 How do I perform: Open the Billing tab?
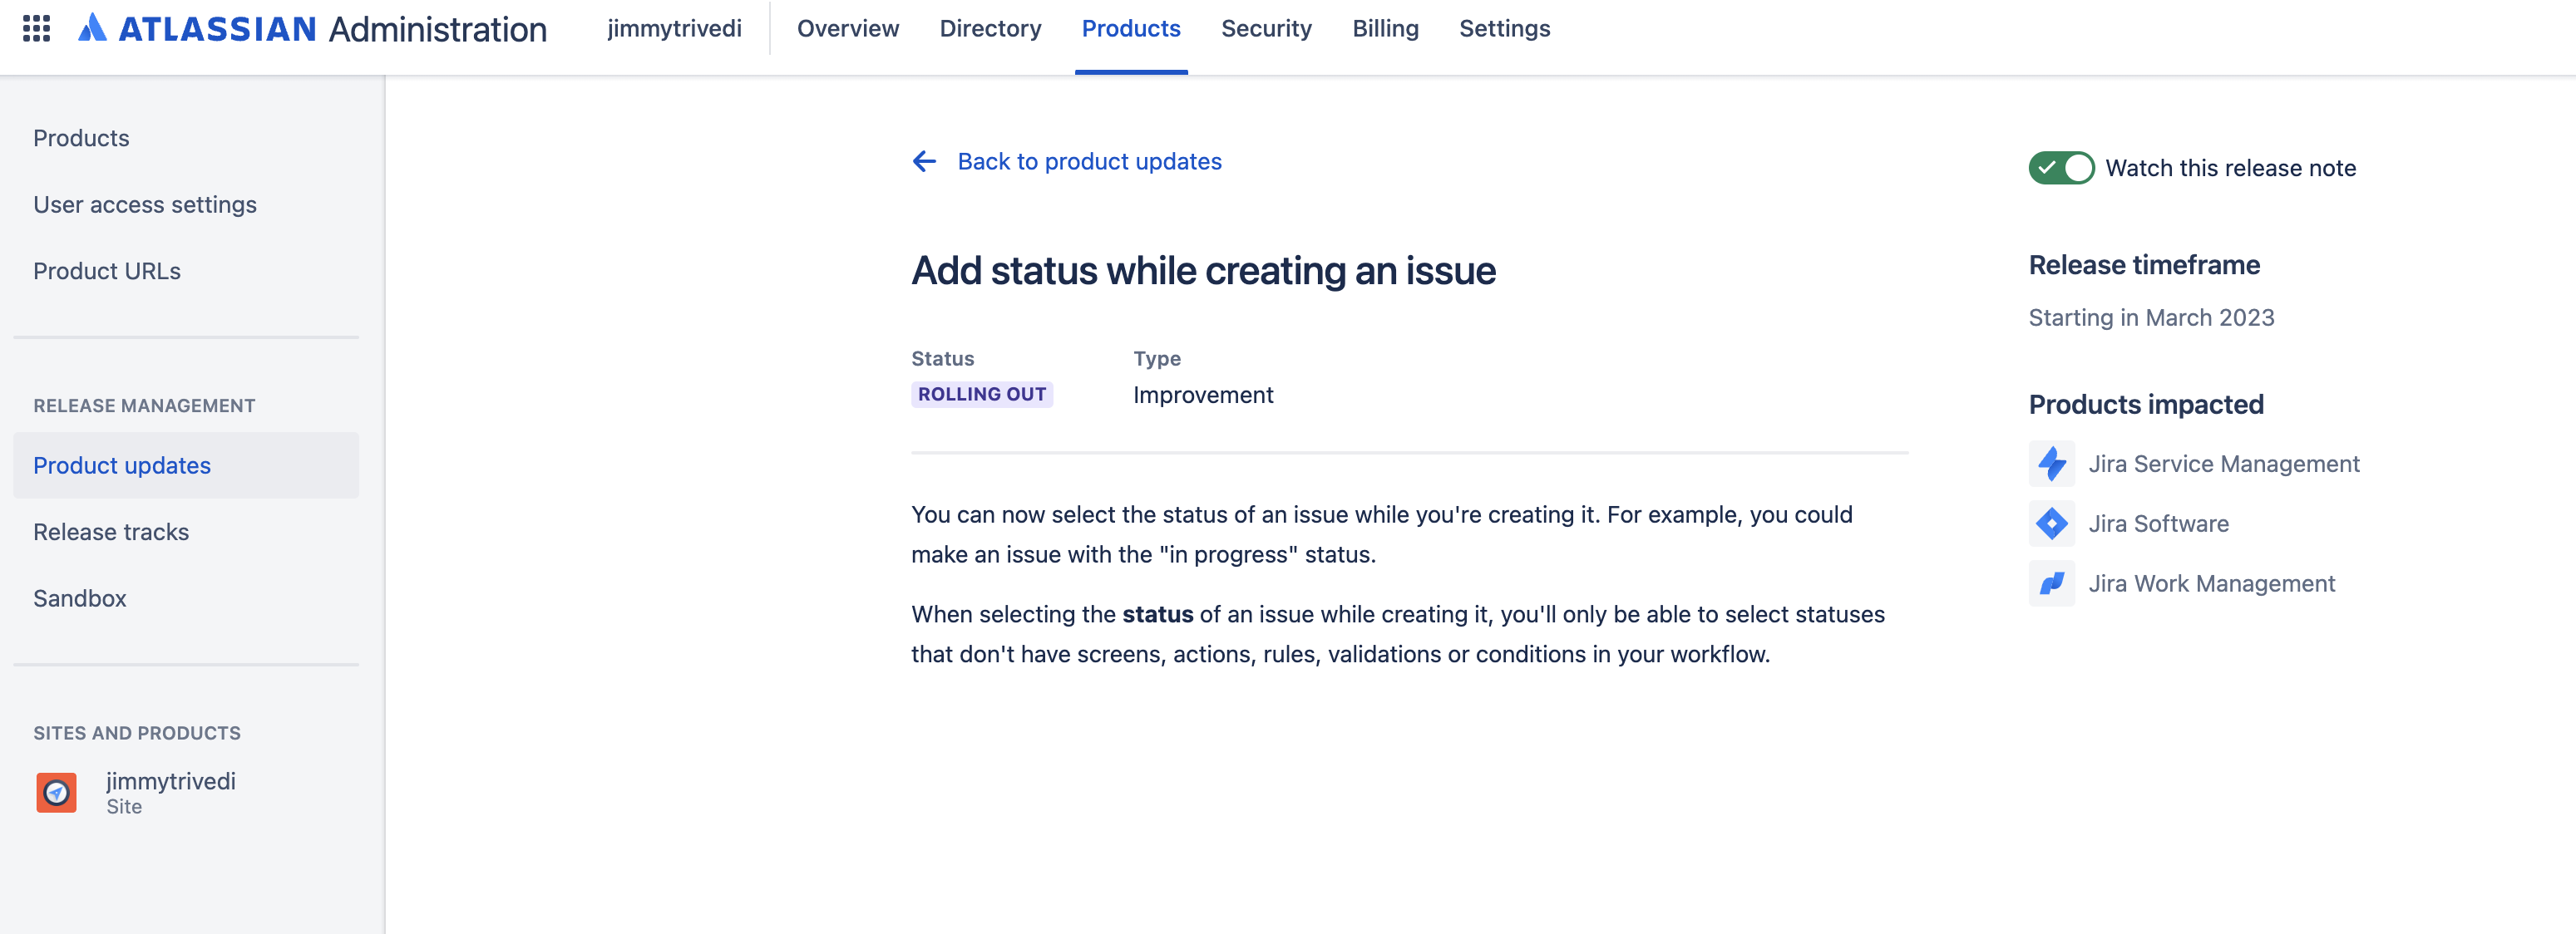click(x=1385, y=29)
